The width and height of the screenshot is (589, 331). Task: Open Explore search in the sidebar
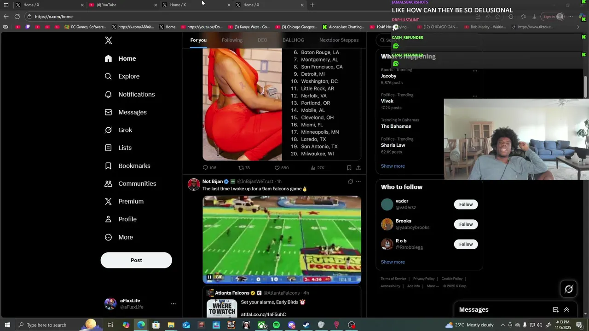pos(122,76)
